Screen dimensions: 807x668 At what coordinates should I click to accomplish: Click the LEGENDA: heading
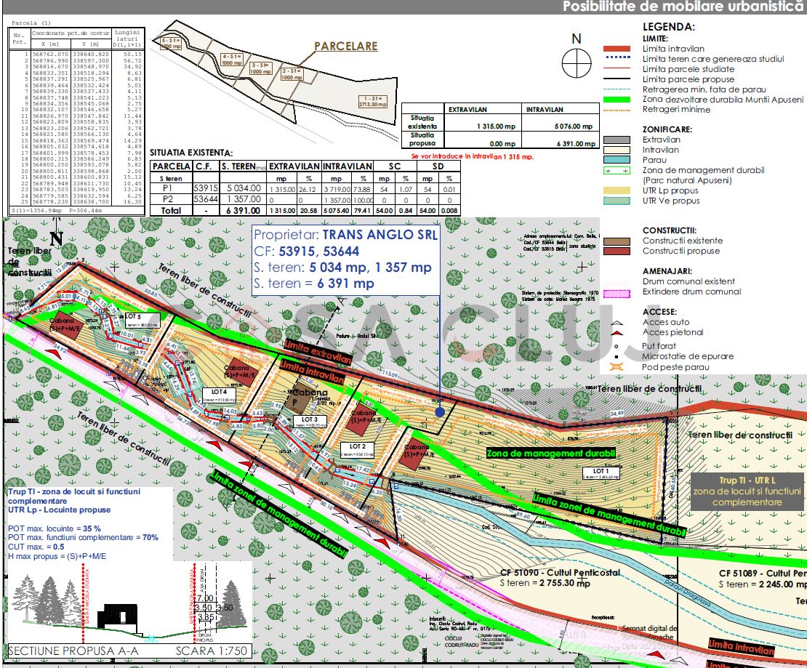[669, 28]
